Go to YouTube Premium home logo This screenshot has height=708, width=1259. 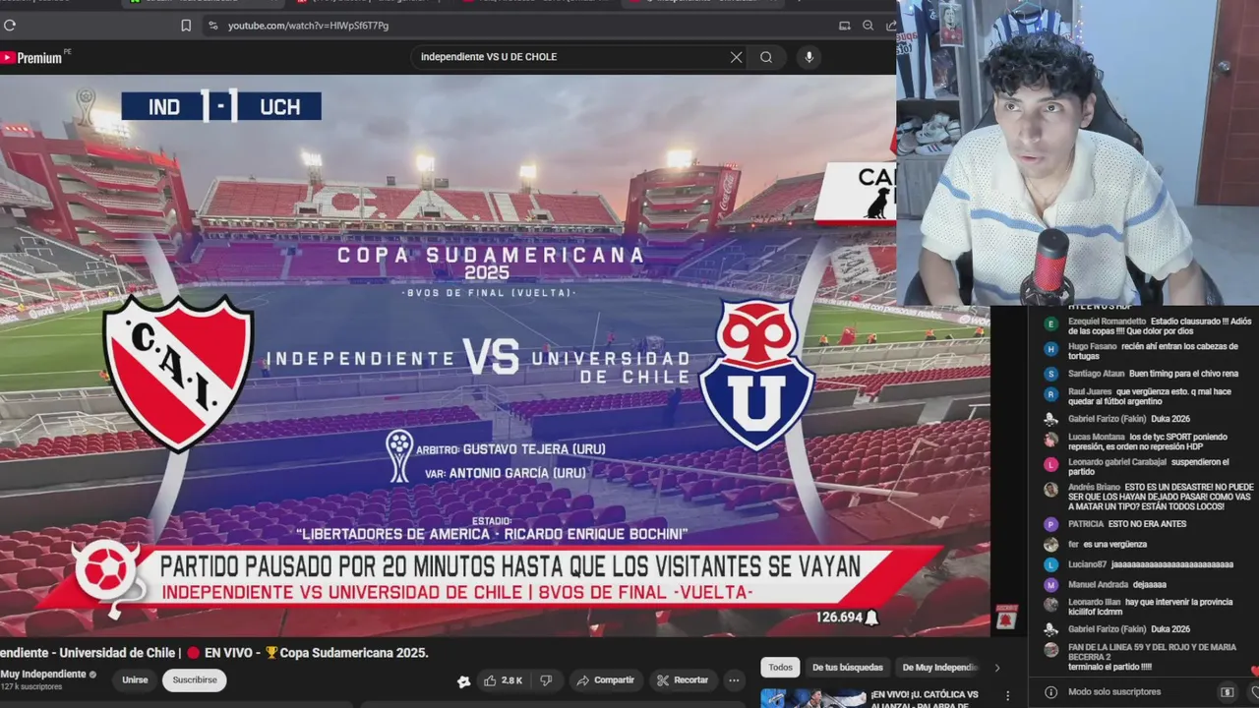[32, 58]
